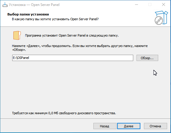Click the orange folder icon

[x=17, y=35]
